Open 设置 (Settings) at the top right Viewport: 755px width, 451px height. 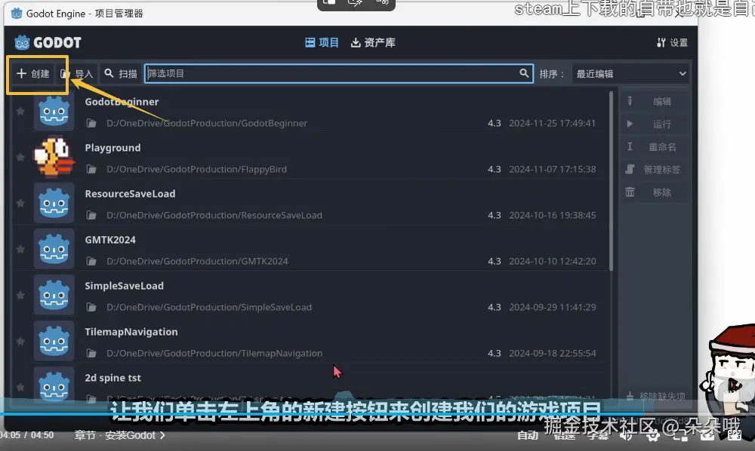point(673,43)
